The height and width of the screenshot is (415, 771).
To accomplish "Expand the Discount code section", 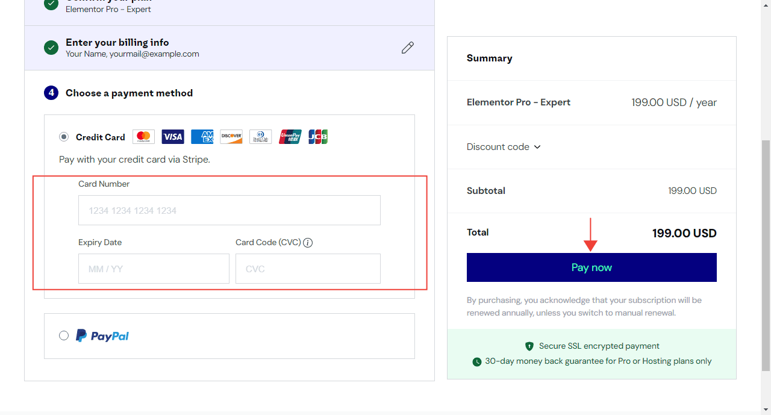I will [x=504, y=146].
